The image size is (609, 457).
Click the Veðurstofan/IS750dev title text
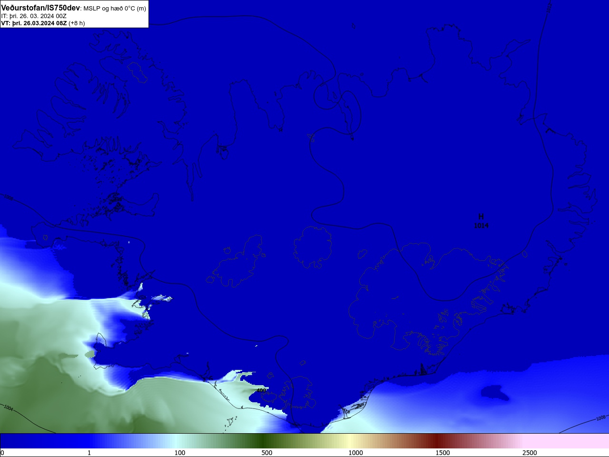click(40, 8)
